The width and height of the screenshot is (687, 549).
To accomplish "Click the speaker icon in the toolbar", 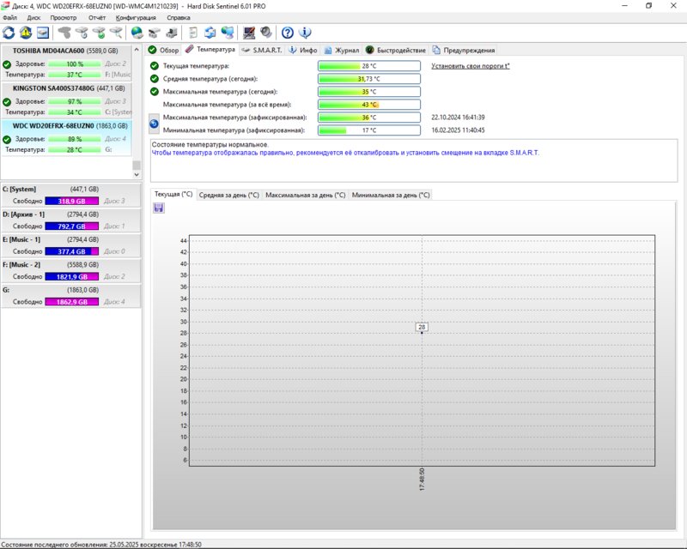I will point(266,33).
